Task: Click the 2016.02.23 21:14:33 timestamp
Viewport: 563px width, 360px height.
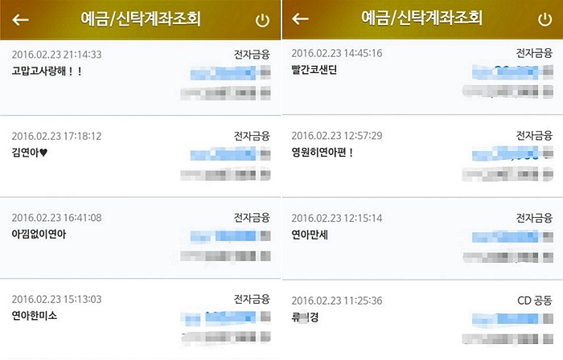Action: coord(56,55)
